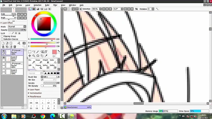212x119 pixels.
Task: Select the move tool
Action: click(x=30, y=56)
